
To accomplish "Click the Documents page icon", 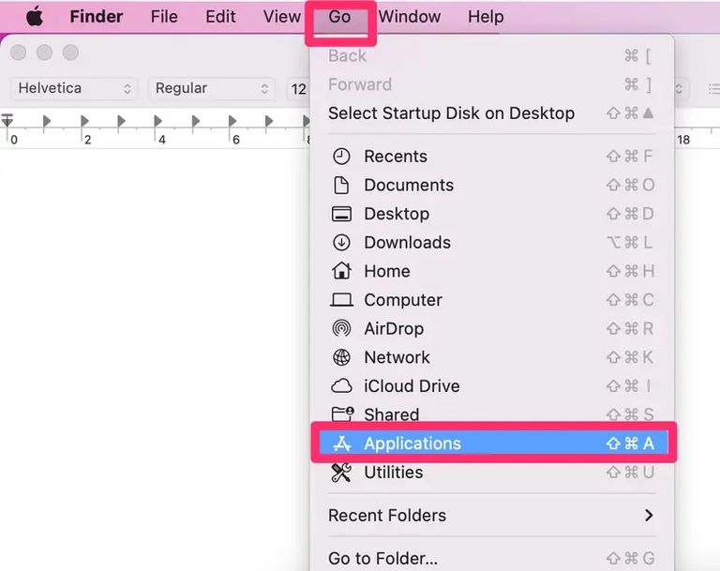I will point(342,186).
